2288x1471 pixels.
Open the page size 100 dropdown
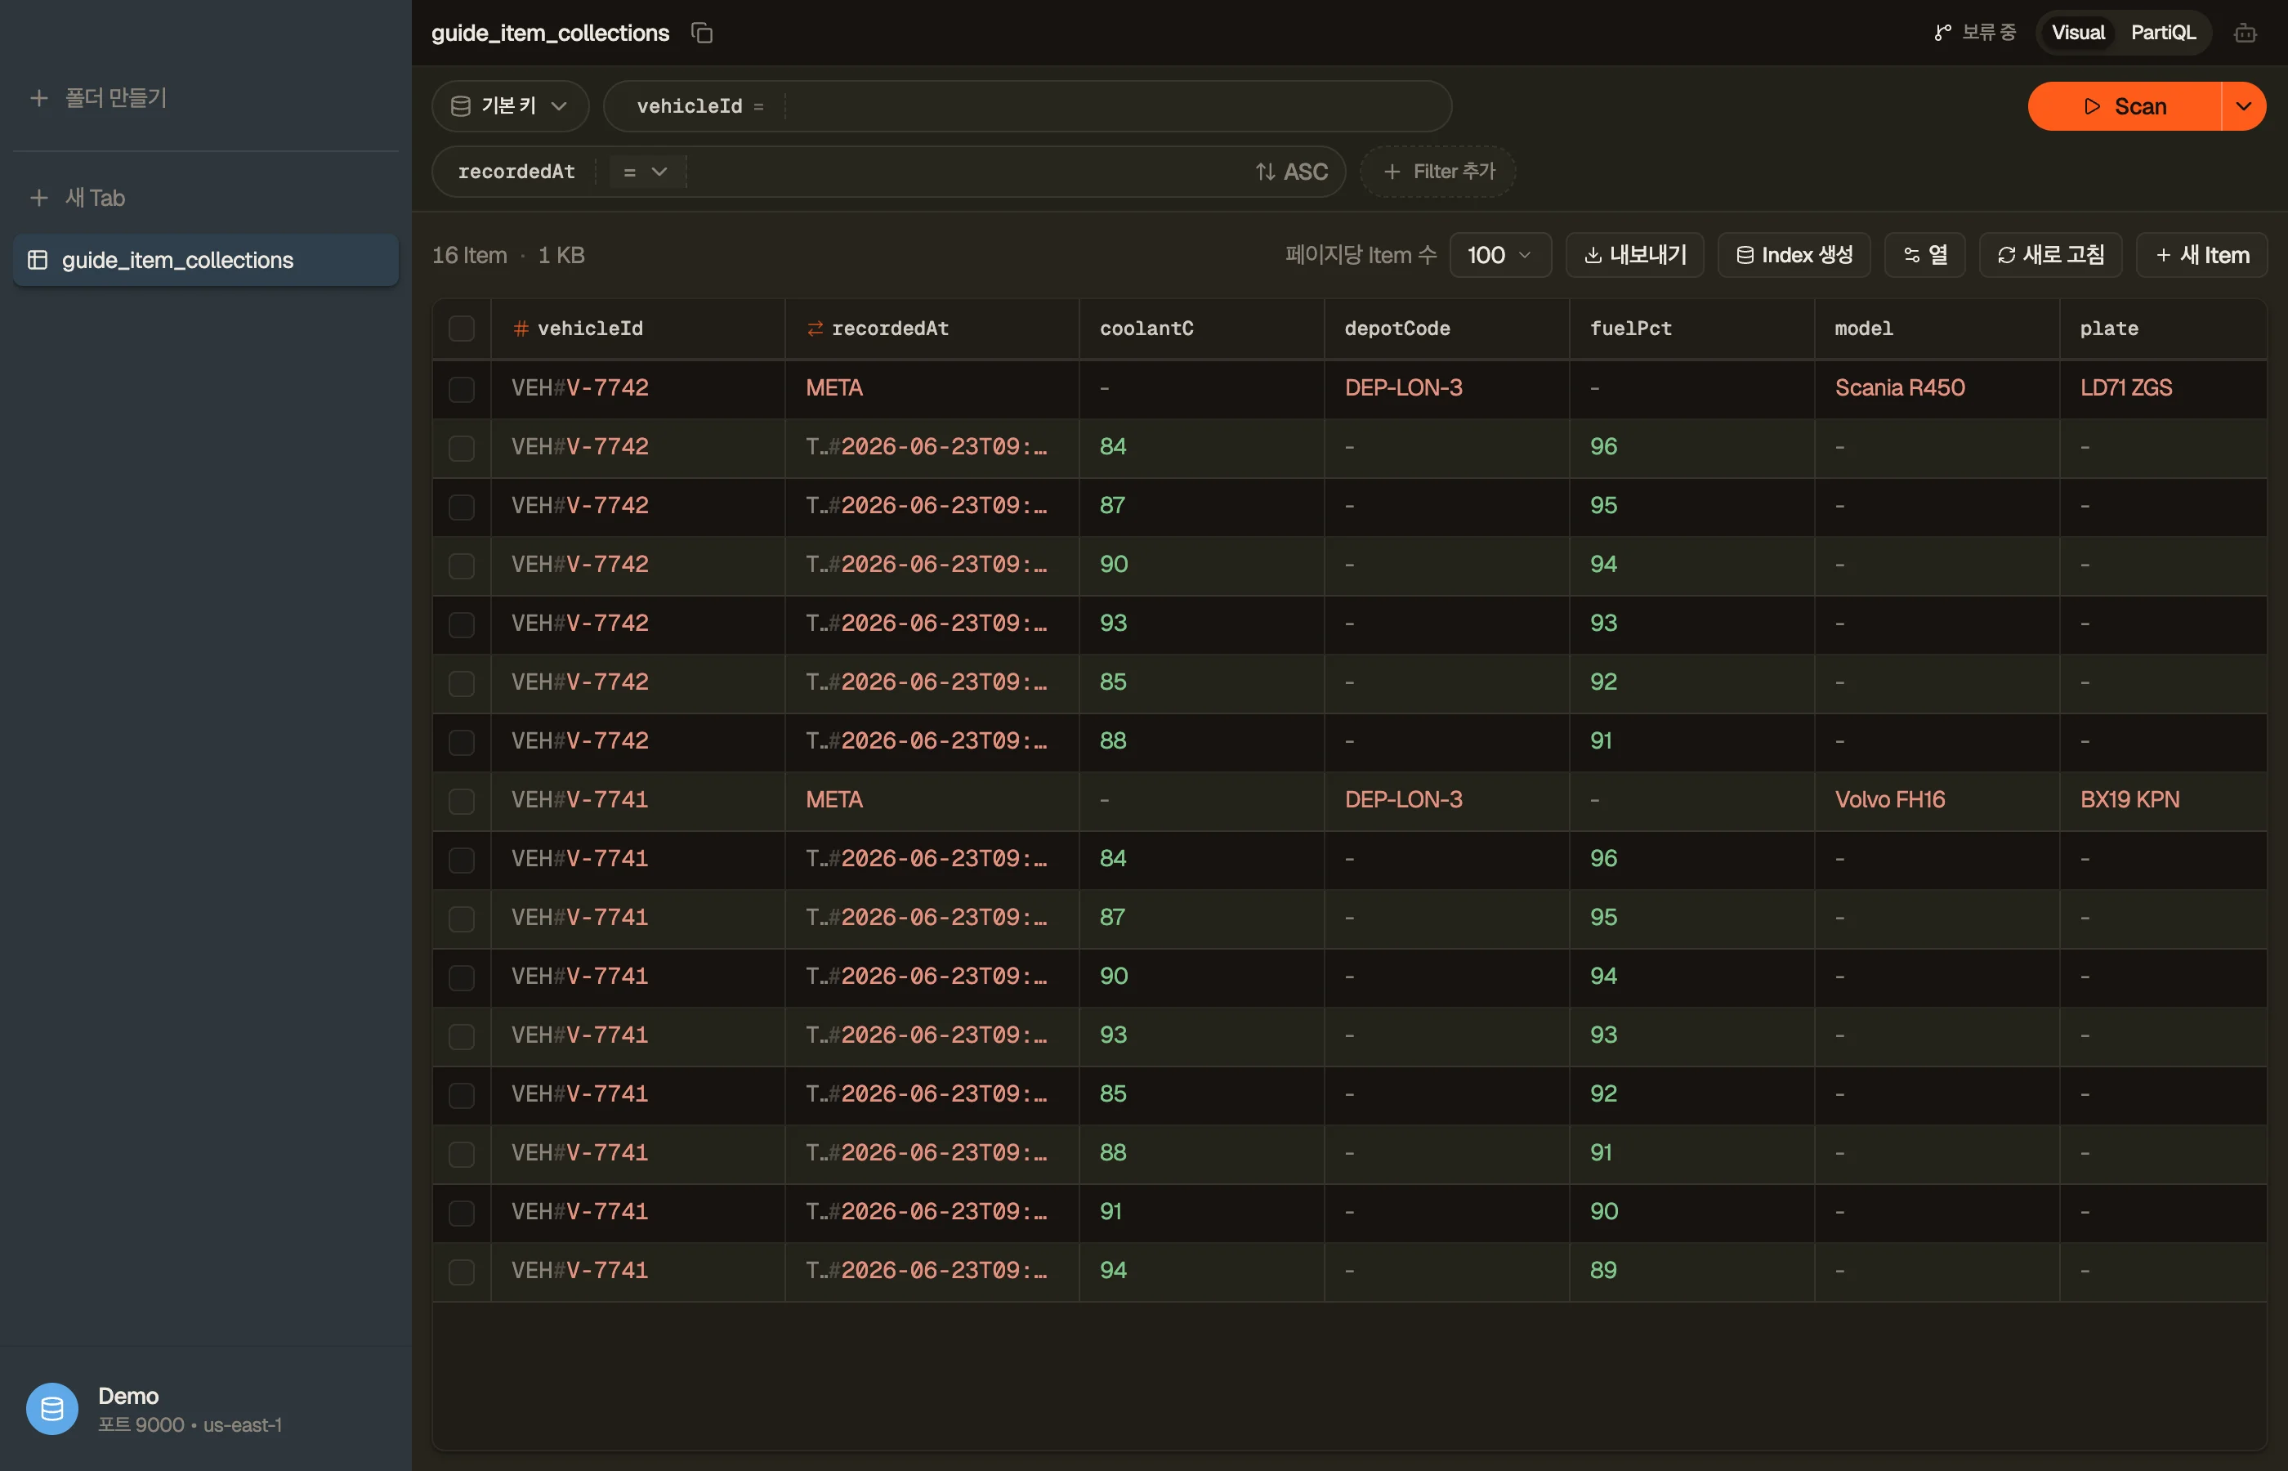coord(1500,255)
